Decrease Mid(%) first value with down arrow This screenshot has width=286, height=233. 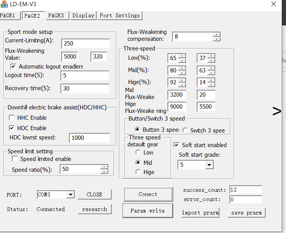point(182,73)
